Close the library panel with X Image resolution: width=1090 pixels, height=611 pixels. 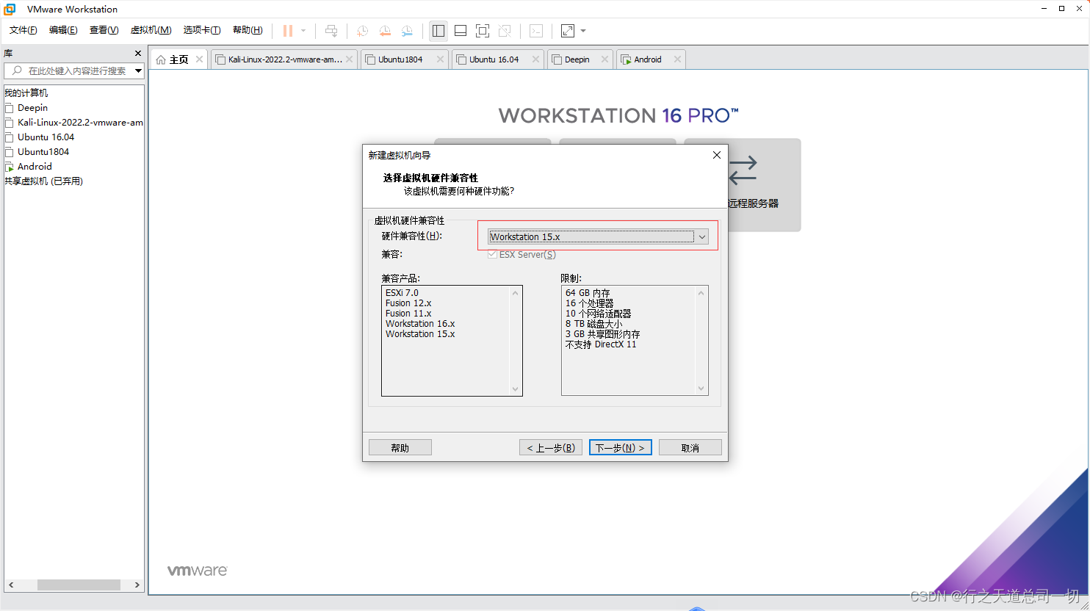[x=138, y=53]
